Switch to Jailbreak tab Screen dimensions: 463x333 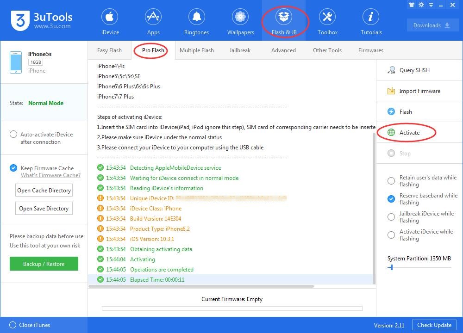point(240,50)
